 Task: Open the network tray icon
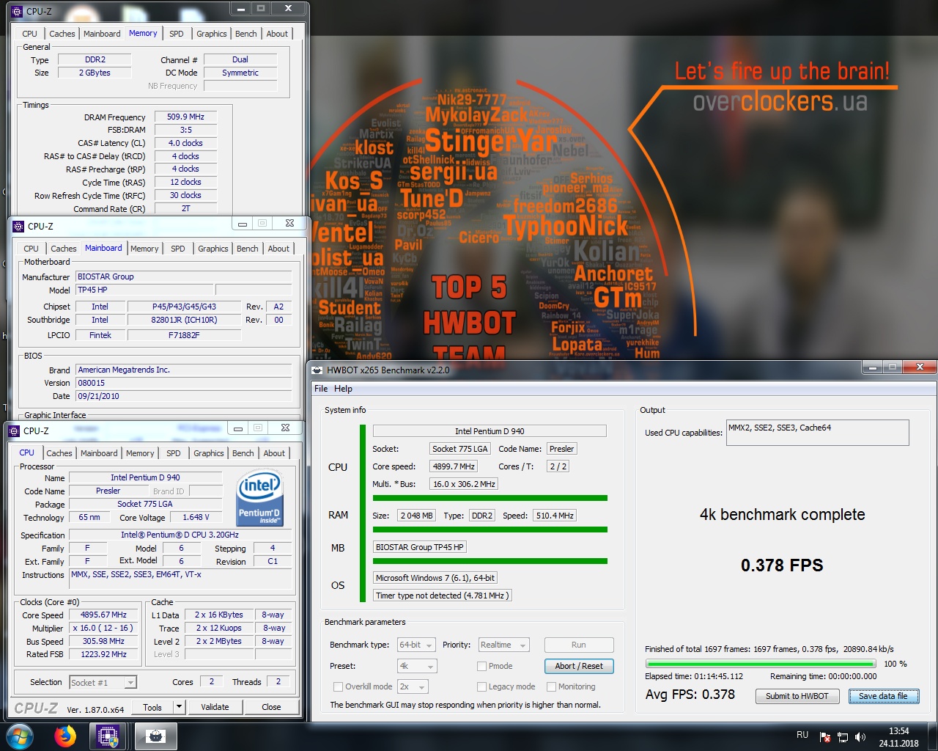tap(843, 737)
